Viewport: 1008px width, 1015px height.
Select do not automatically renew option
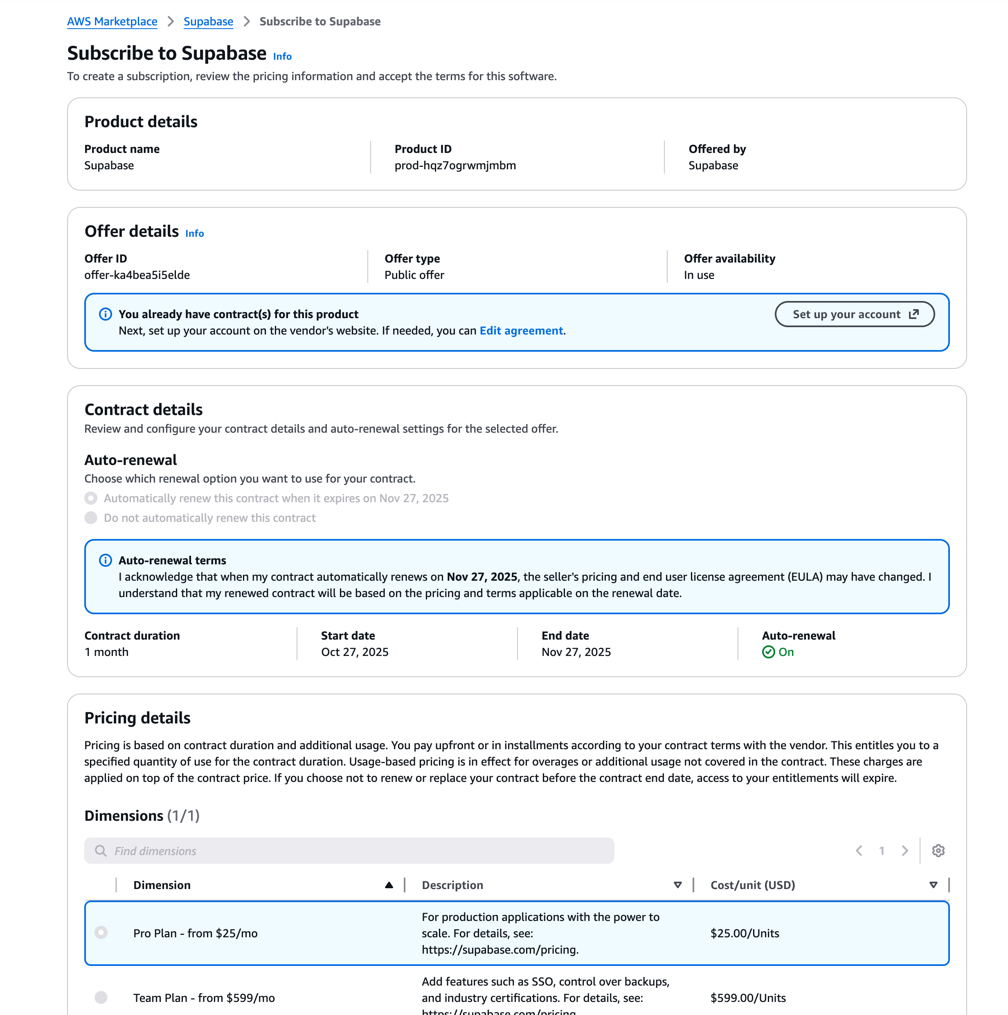point(91,518)
